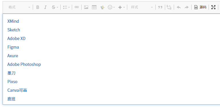Click the Pixso line
220x109 pixels.
click(12, 82)
